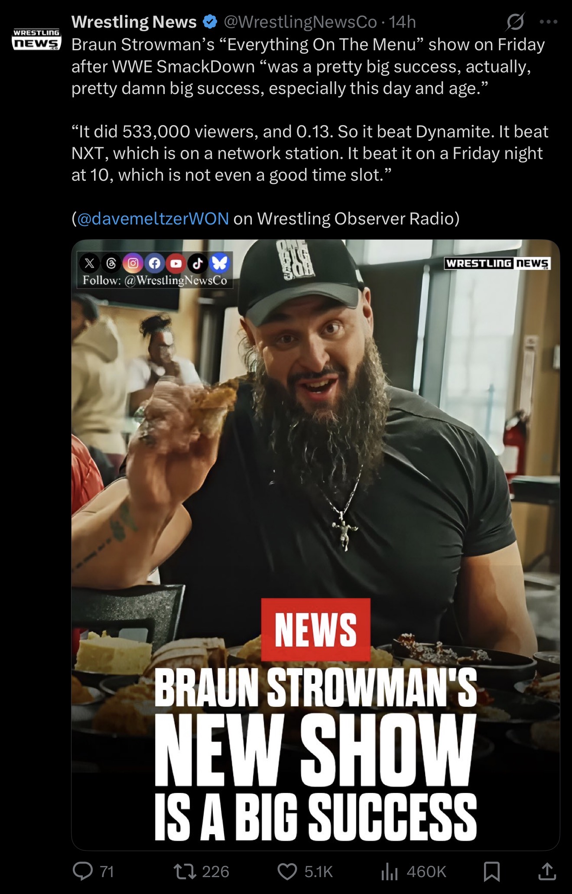Viewport: 572px width, 894px height.
Task: Like the post with the heart icon
Action: tap(287, 871)
